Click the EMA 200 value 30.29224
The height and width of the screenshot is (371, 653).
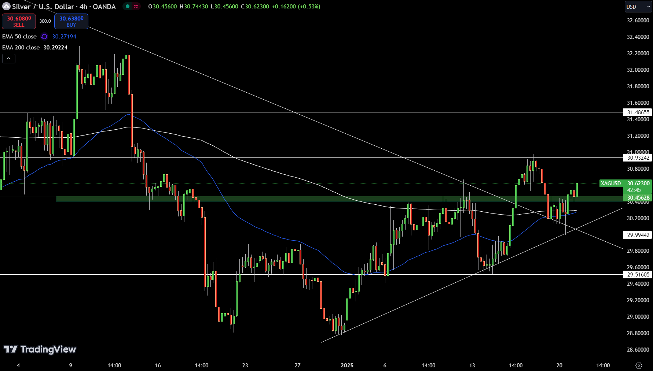(55, 48)
